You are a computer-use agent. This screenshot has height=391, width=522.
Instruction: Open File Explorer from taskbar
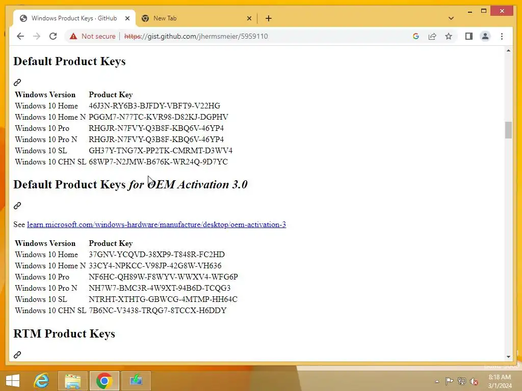[73, 381]
